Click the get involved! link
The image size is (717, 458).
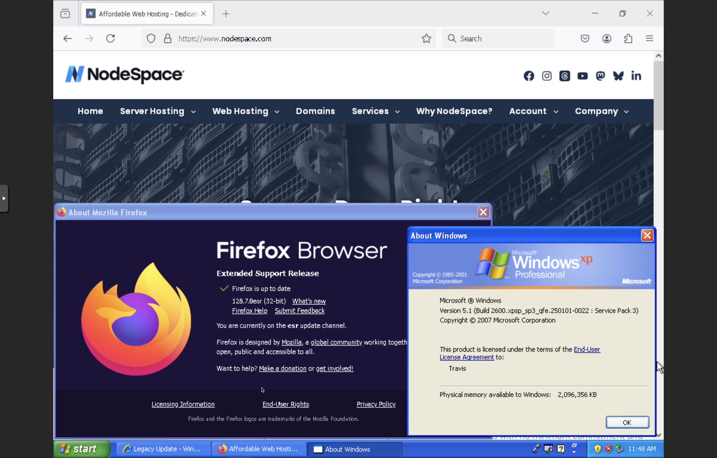point(334,368)
